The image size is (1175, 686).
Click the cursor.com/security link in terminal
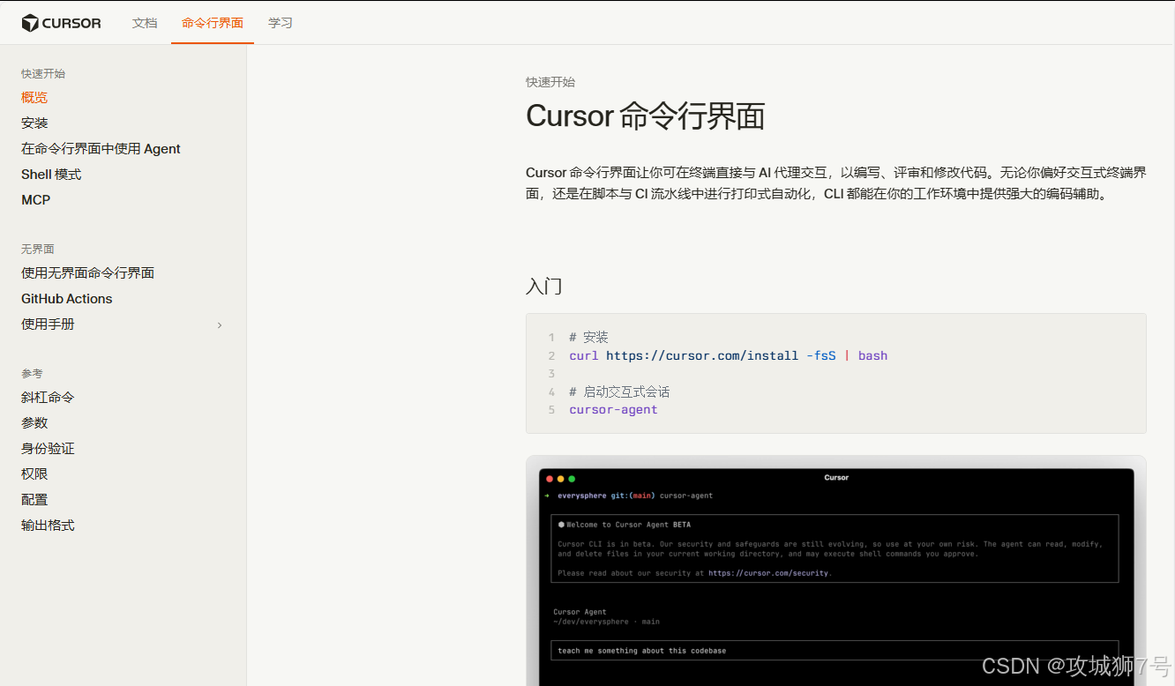768,573
